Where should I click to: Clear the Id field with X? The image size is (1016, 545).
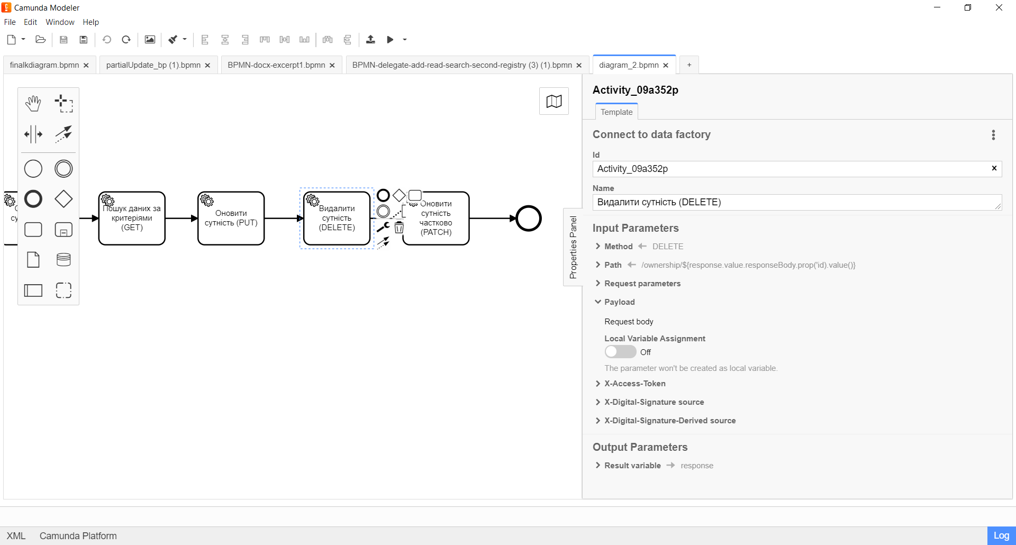point(994,168)
